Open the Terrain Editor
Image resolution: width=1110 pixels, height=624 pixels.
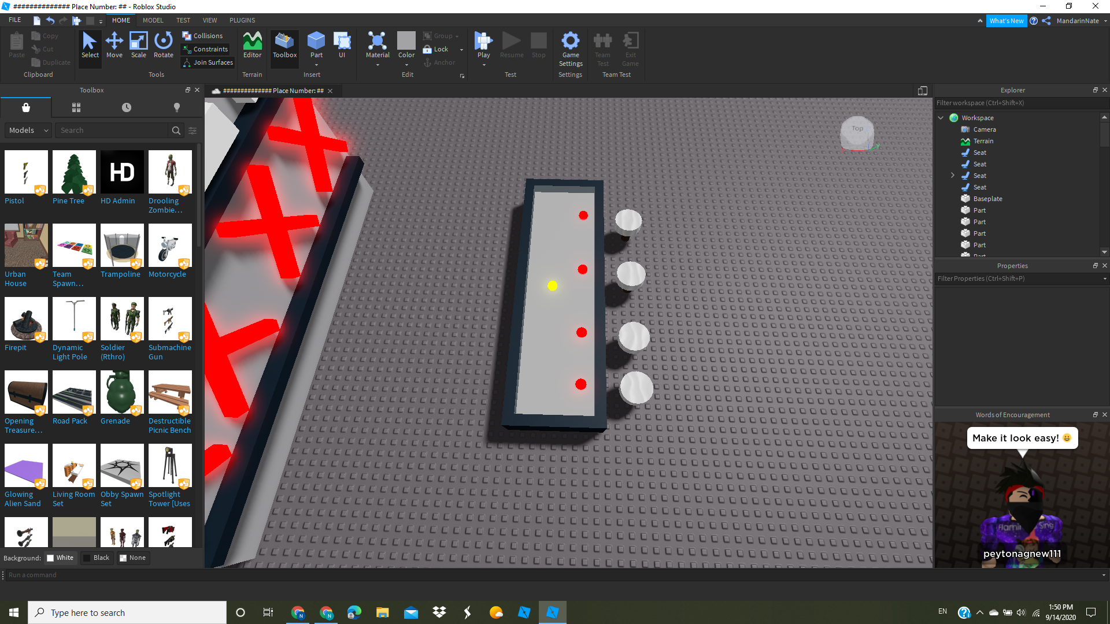[x=252, y=45]
